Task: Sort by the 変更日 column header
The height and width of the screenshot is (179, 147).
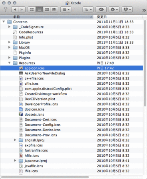Action: (118, 17)
